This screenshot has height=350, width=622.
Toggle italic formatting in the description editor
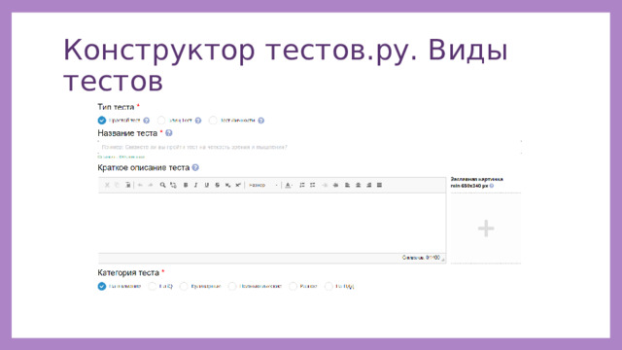(196, 185)
